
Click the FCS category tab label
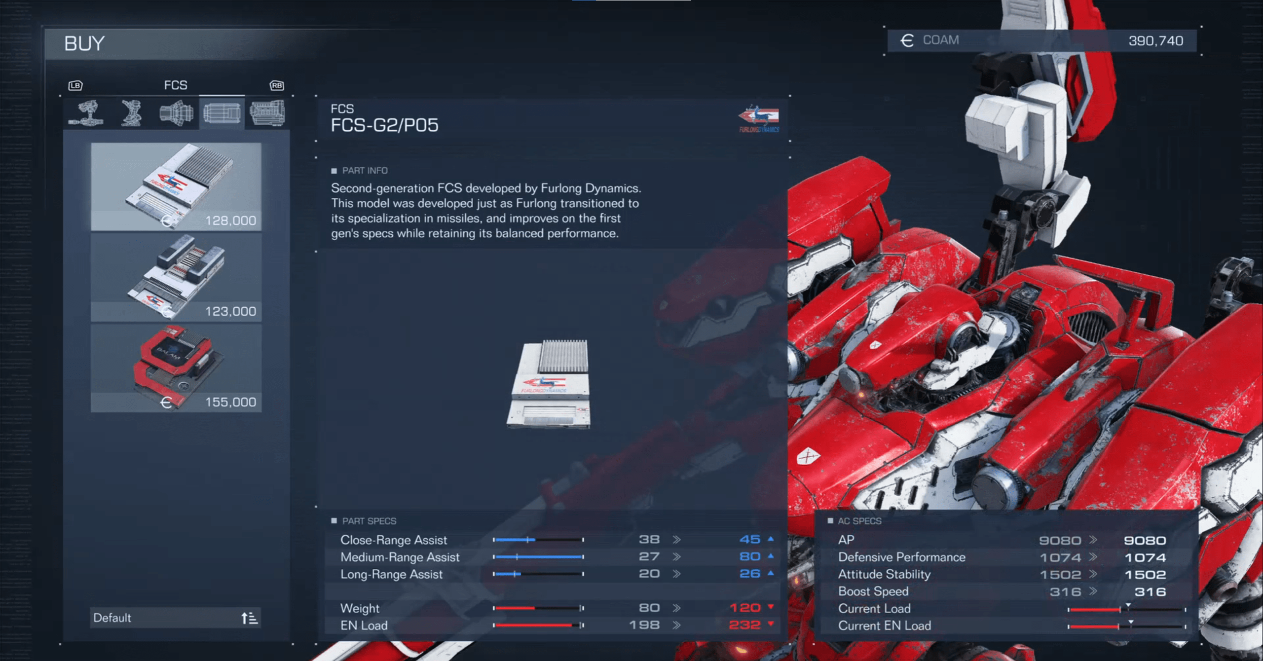coord(176,85)
